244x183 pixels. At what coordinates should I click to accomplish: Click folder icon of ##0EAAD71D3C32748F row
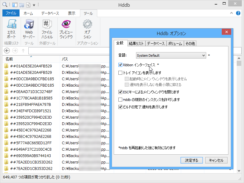click(6, 91)
